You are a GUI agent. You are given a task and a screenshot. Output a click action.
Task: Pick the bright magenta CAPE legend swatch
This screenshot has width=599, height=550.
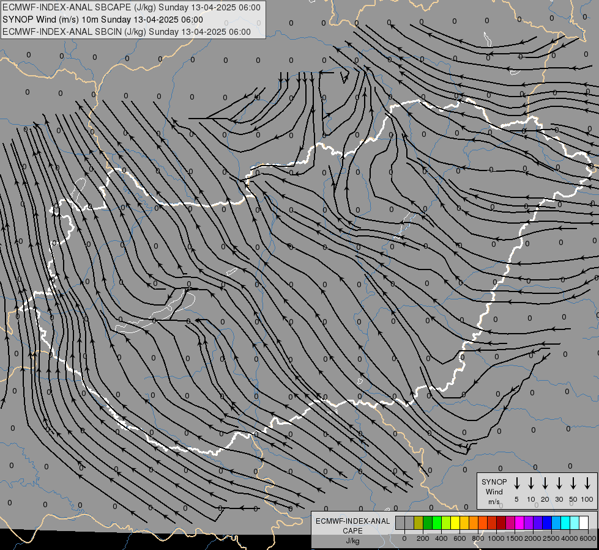(x=520, y=522)
